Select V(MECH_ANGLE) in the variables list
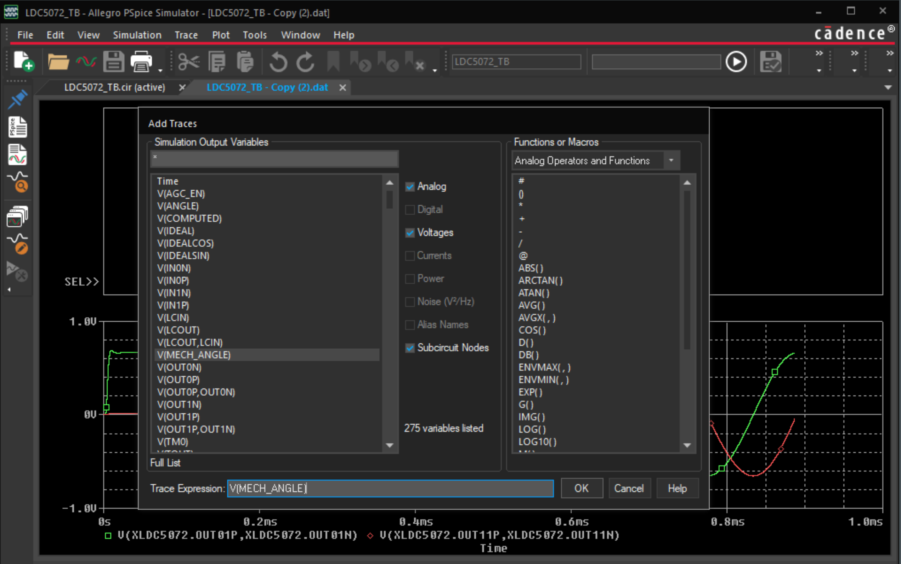The height and width of the screenshot is (564, 901). click(x=193, y=354)
